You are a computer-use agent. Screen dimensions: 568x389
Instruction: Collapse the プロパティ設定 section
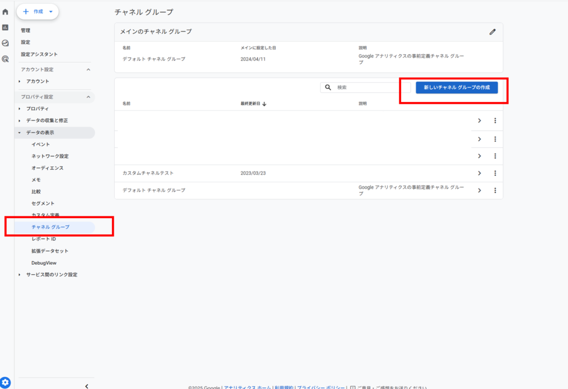tap(88, 97)
